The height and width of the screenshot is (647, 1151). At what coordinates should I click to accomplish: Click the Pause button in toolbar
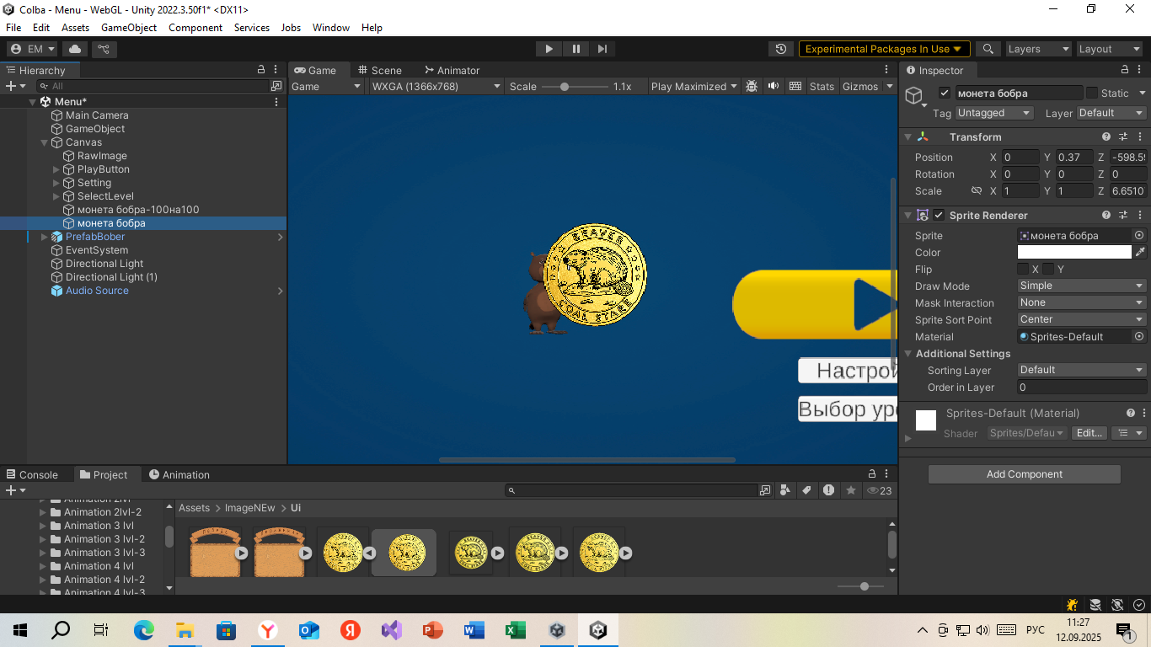tap(575, 49)
